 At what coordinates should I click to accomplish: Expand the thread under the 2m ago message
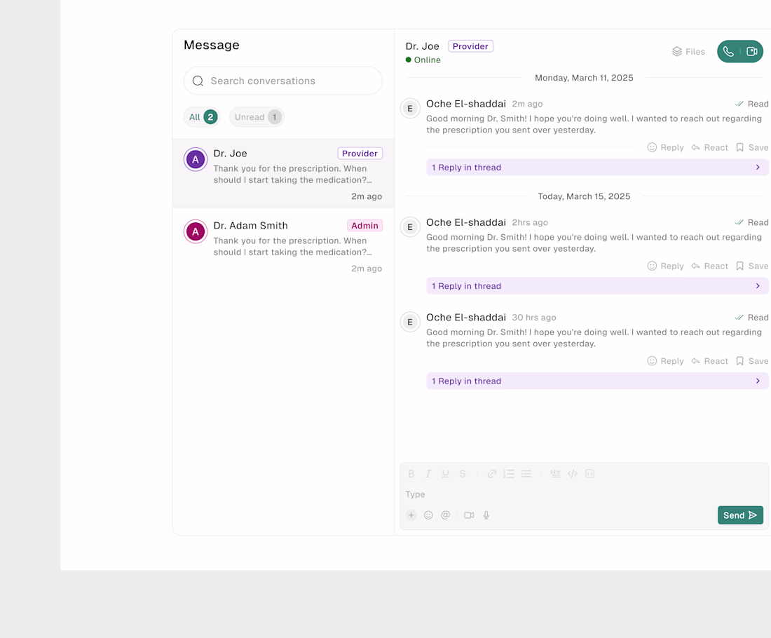(597, 168)
